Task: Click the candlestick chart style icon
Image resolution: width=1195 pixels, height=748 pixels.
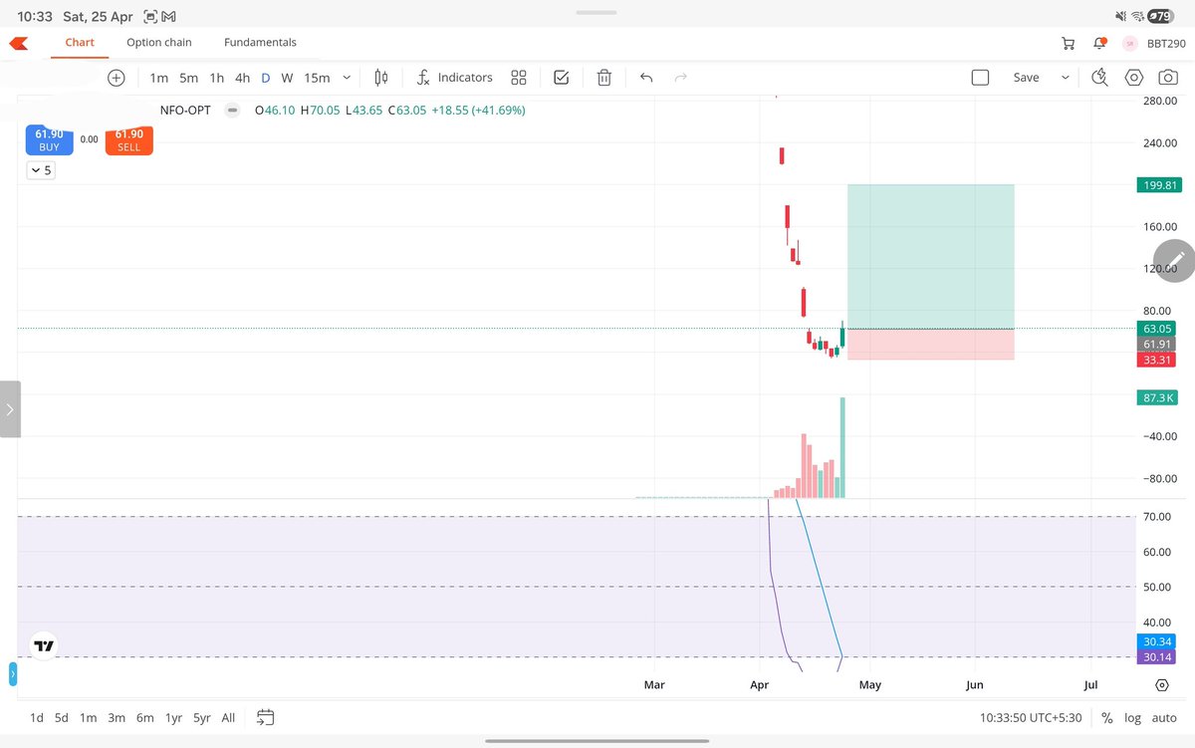Action: [380, 77]
